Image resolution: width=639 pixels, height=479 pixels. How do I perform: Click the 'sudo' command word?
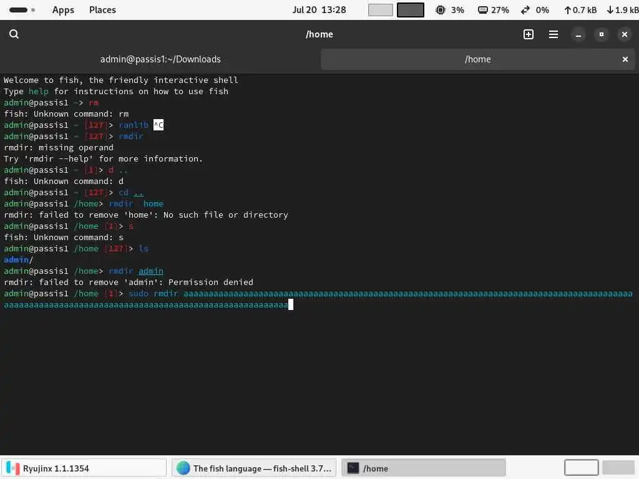coord(139,294)
